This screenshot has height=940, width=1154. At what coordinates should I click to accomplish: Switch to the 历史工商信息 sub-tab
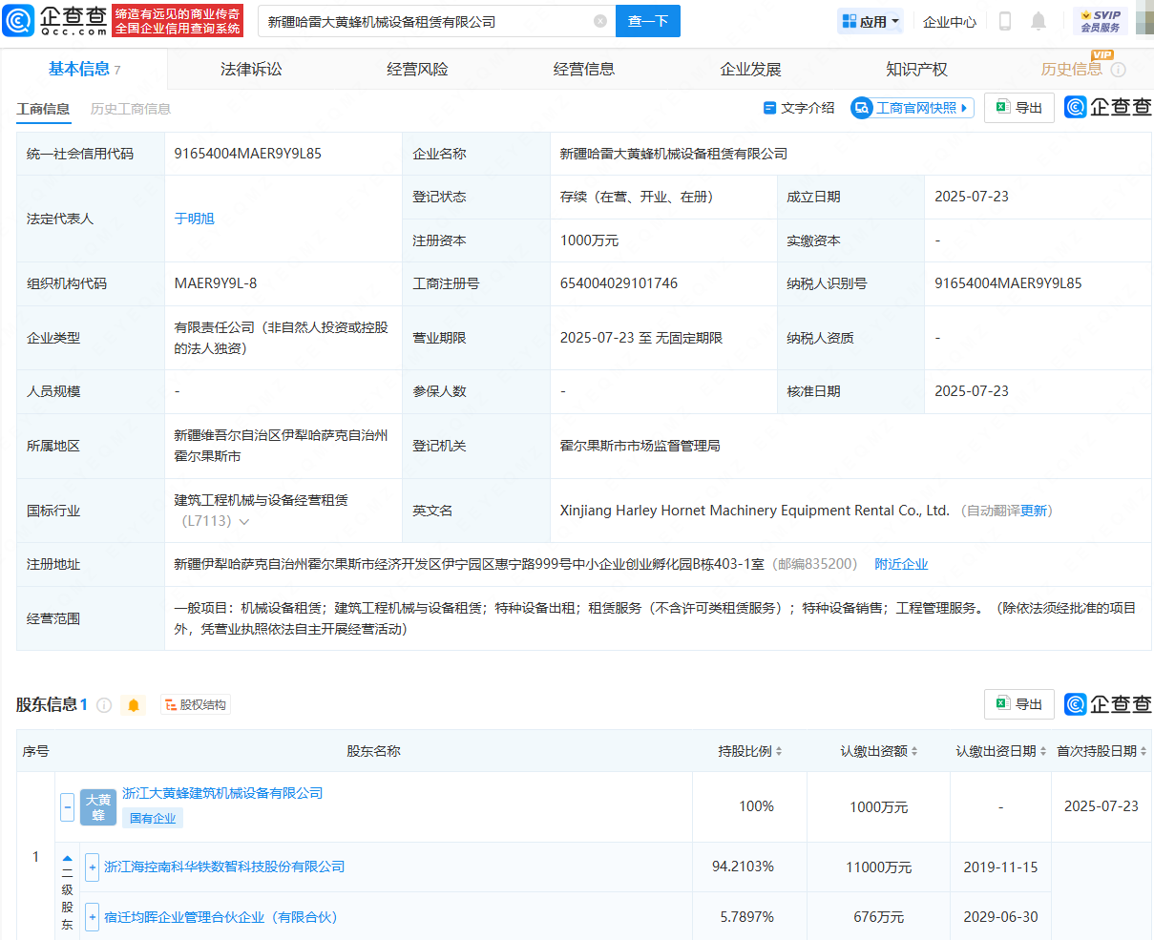[x=131, y=109]
